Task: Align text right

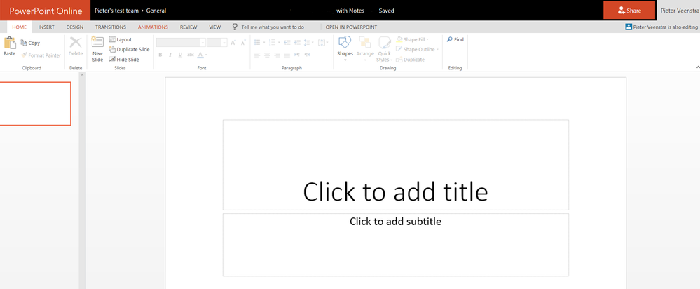Action: 277,55
